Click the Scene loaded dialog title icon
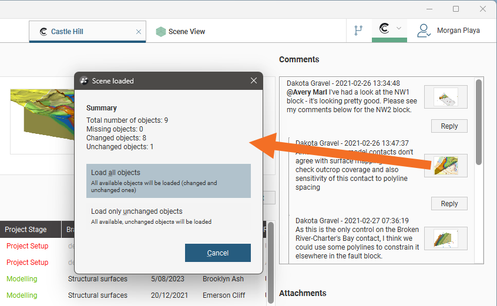The image size is (497, 306). pyautogui.click(x=84, y=81)
